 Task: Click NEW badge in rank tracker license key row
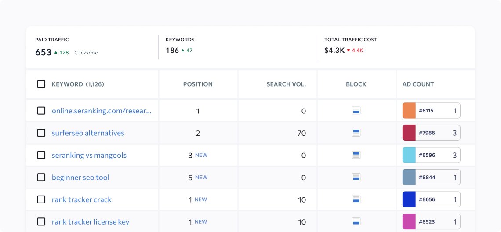(x=201, y=221)
